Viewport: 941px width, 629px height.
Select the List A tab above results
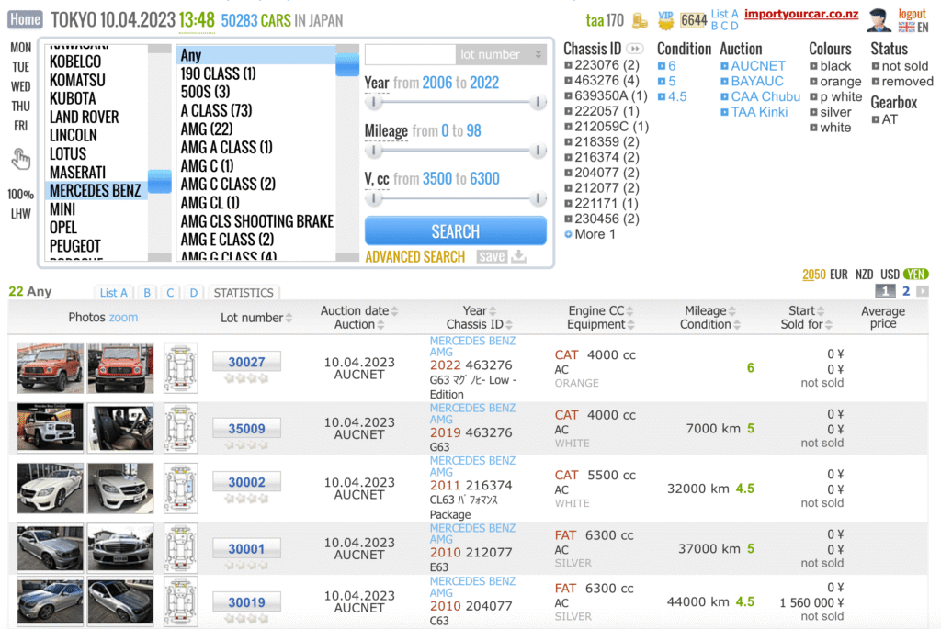[114, 293]
